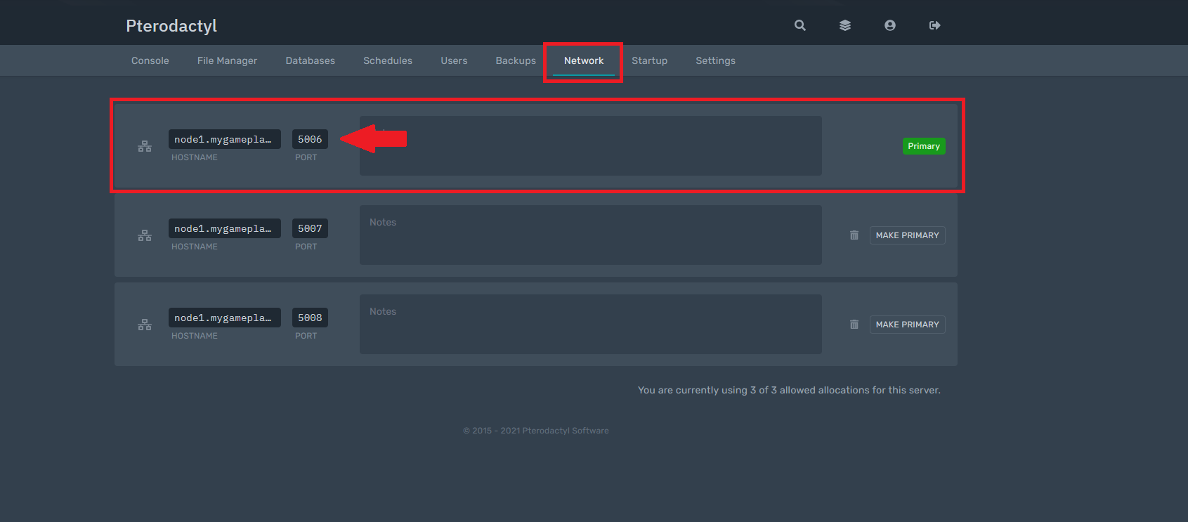Open the Console tab
This screenshot has width=1188, height=522.
tap(150, 60)
